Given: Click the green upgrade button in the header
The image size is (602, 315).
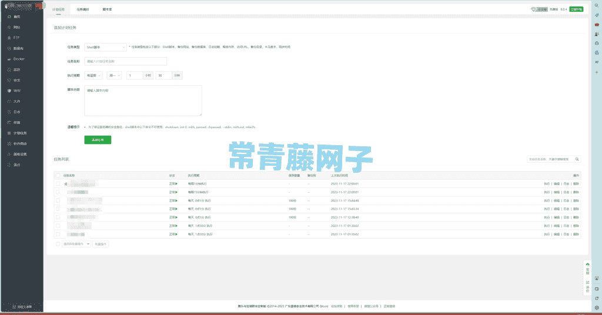Looking at the screenshot, I should coord(576,9).
